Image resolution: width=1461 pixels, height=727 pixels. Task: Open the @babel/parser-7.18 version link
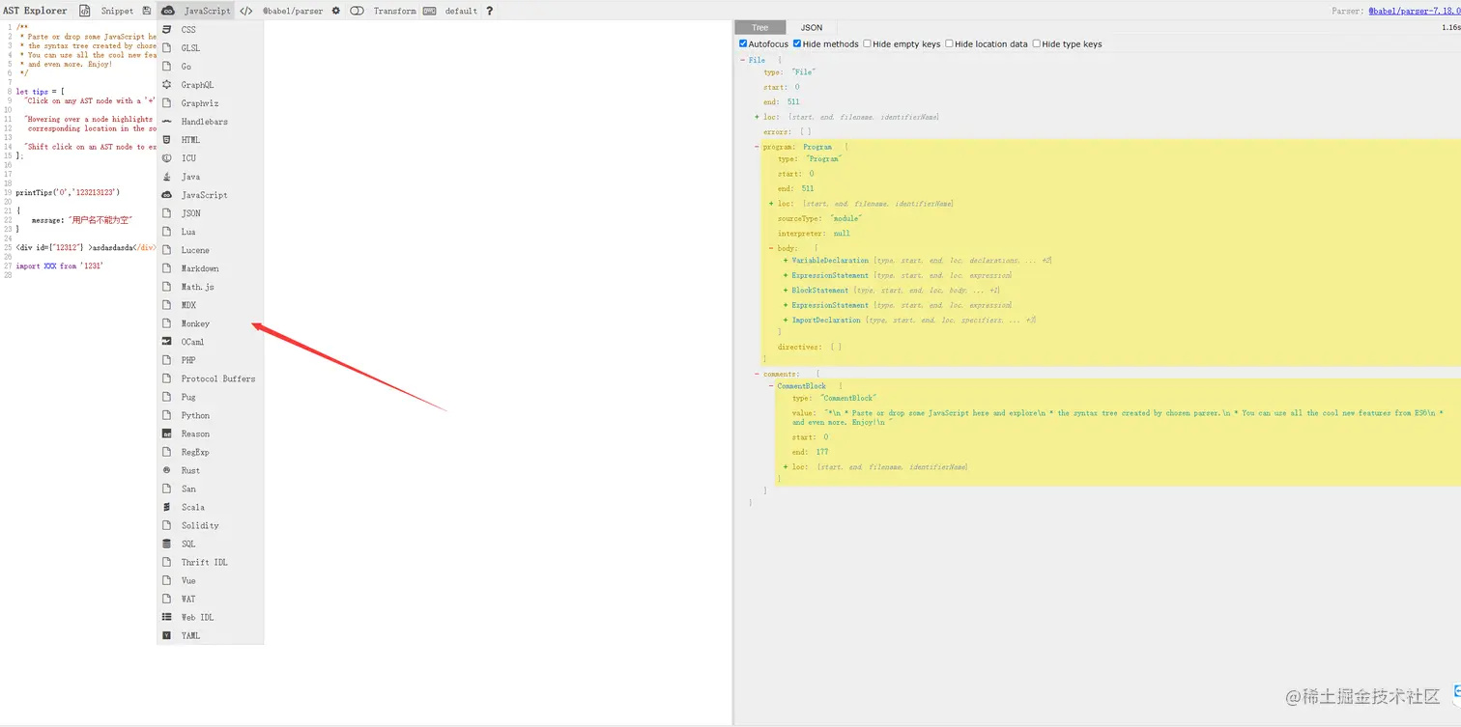(x=1414, y=11)
